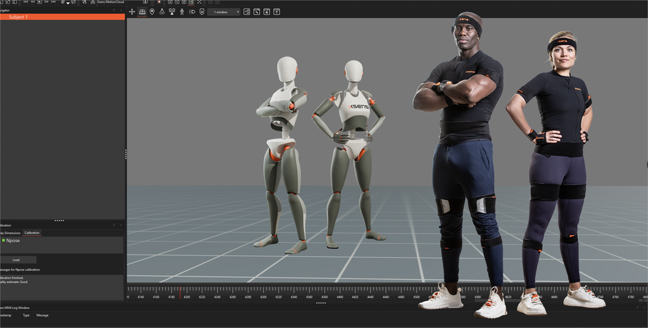Viewport: 648px width, 328px height.
Task: Toggle the floor grid display
Action: [x=142, y=11]
